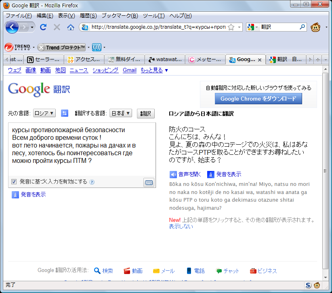This screenshot has width=332, height=293.
Task: Toggle 発音に基づく入力を有効にする checkbox
Action: point(14,181)
